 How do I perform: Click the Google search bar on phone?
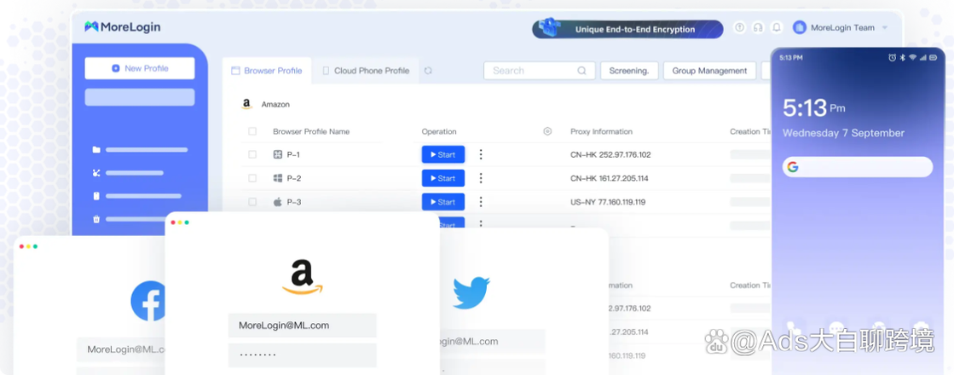pyautogui.click(x=858, y=166)
